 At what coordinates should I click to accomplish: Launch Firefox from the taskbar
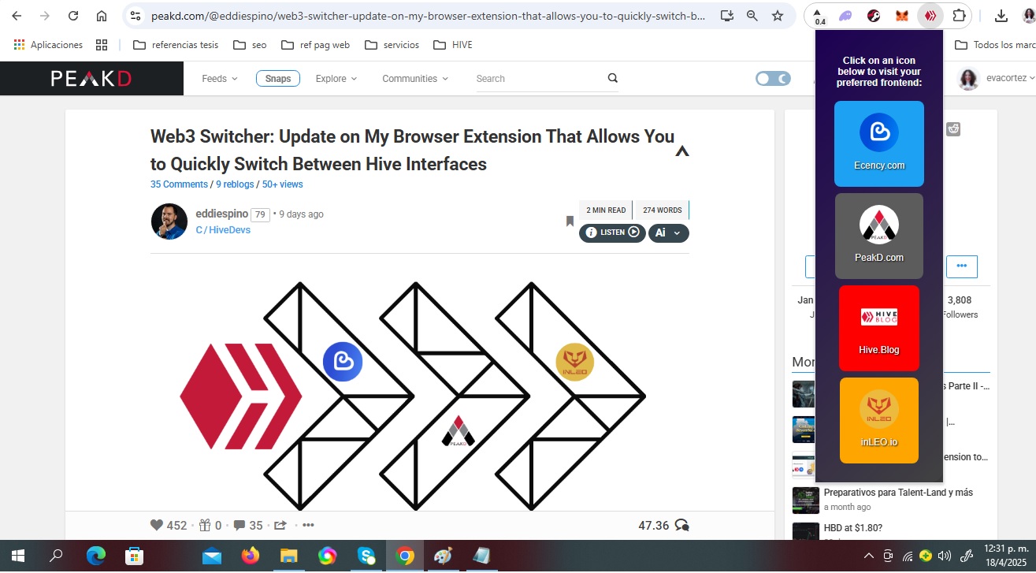(x=251, y=556)
